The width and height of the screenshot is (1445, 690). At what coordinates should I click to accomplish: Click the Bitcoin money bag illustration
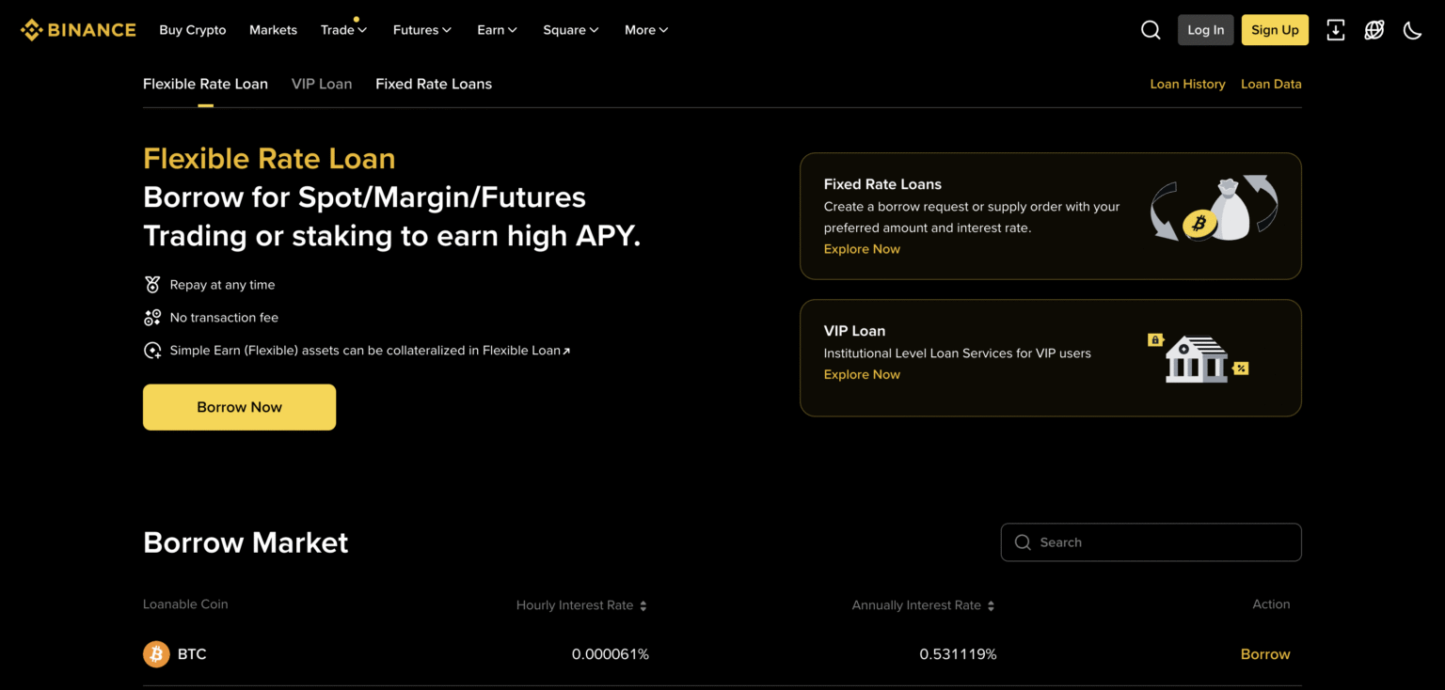click(x=1215, y=209)
